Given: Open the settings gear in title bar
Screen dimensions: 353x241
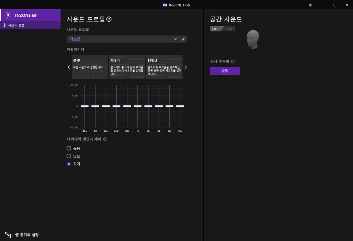Looking at the screenshot, I should pos(311,5).
